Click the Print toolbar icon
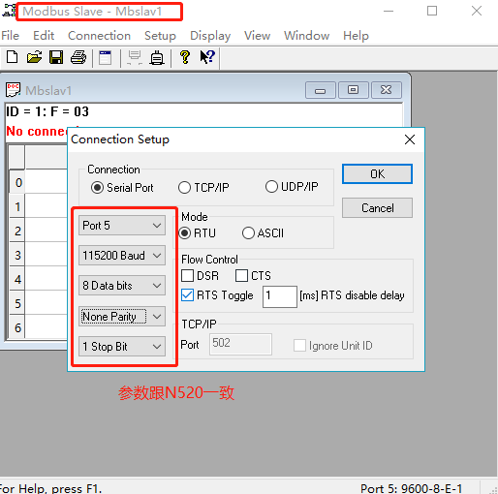The width and height of the screenshot is (498, 494). (78, 57)
